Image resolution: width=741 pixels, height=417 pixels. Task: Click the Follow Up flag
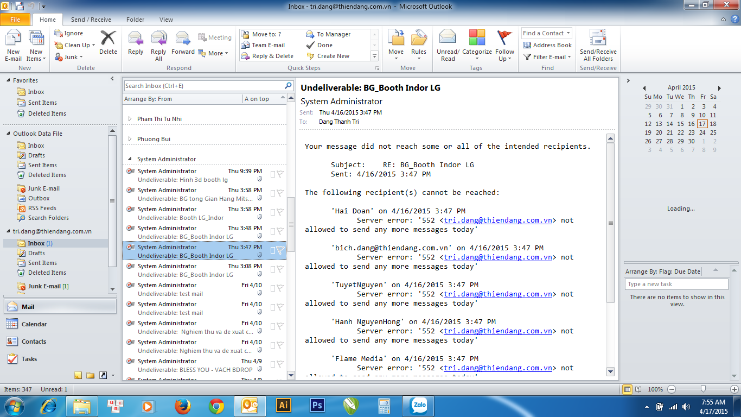pos(504,46)
